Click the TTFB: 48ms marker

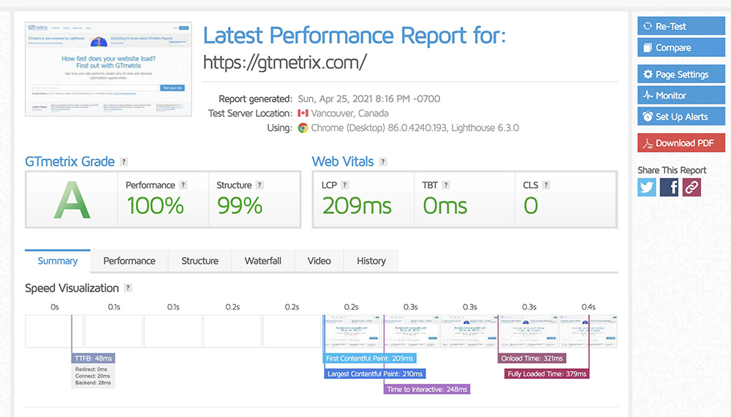point(94,359)
